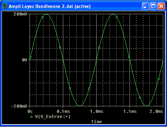This screenshot has height=127, width=167.
Task: Minimize the Ampli Loyez Bondivenne window
Action: (x=145, y=6)
